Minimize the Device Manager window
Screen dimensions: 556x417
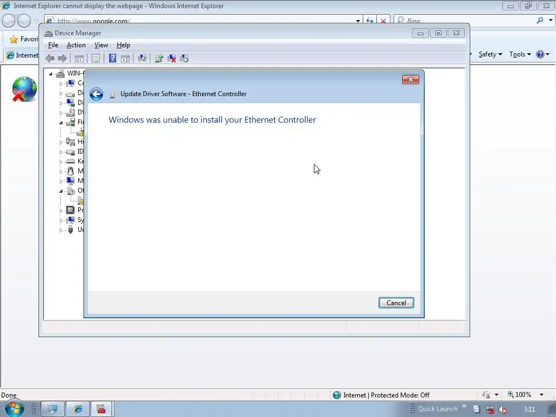click(421, 33)
